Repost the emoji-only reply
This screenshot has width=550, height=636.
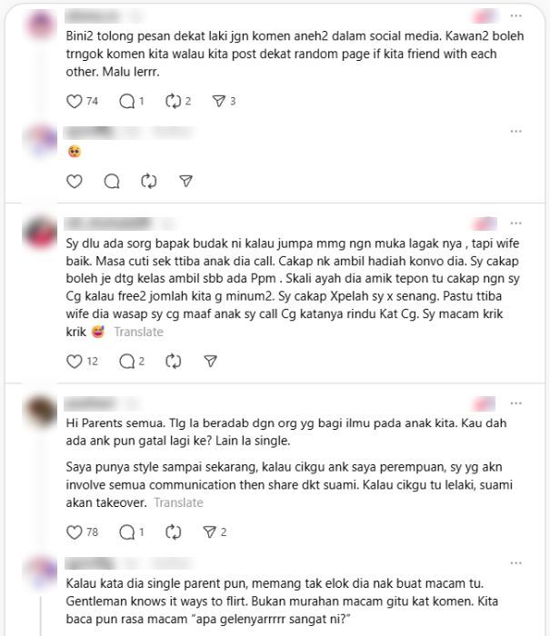click(x=148, y=181)
